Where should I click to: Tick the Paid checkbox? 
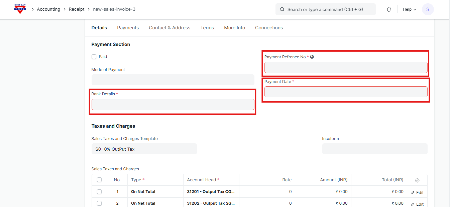[94, 57]
